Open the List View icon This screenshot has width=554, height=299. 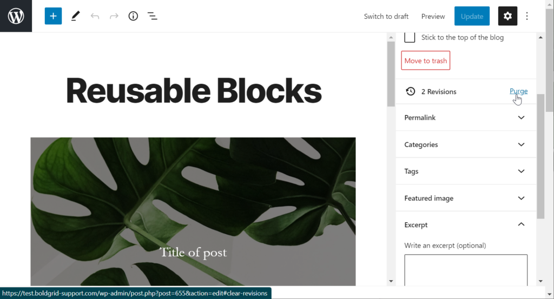[153, 16]
